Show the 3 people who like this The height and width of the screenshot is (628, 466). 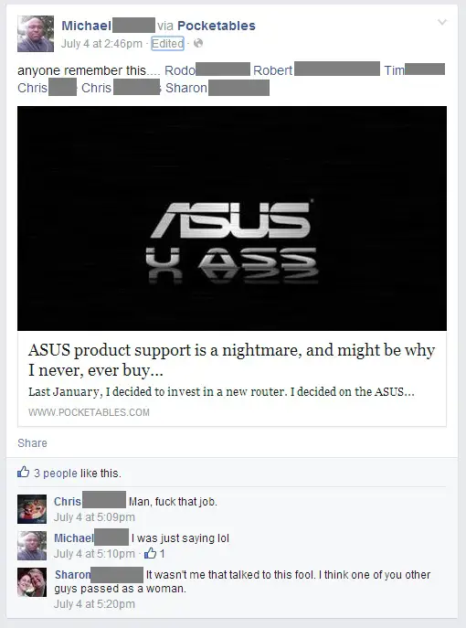pos(55,473)
